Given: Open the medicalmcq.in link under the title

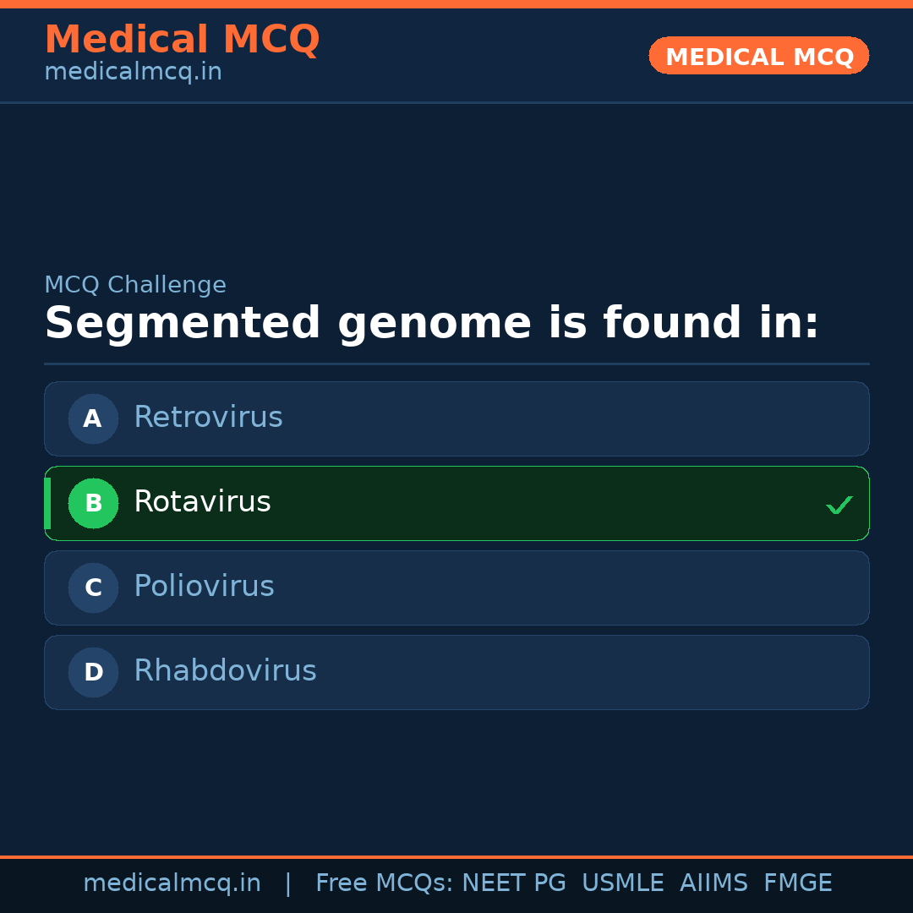Looking at the screenshot, I should pyautogui.click(x=133, y=73).
